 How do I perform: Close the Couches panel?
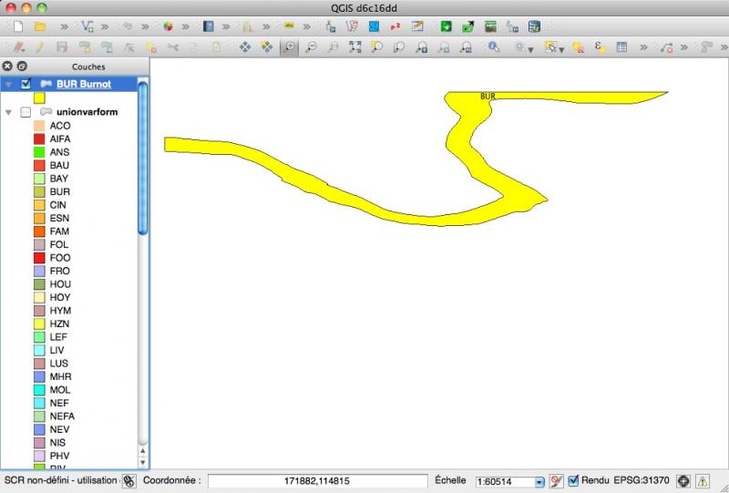coord(7,67)
